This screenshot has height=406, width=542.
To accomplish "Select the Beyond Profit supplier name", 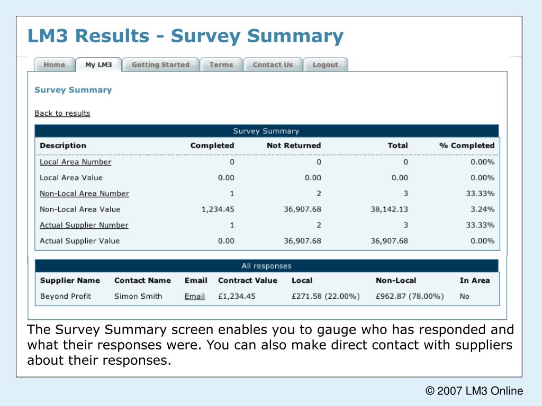I will click(x=66, y=296).
